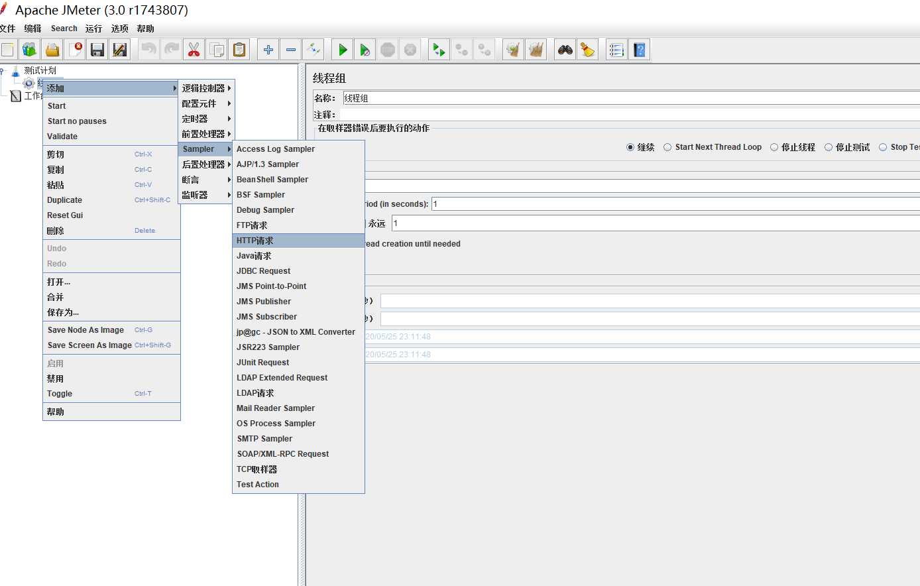Click the Remote shutdown all icon
Screen dimensions: 920x586
[485, 50]
